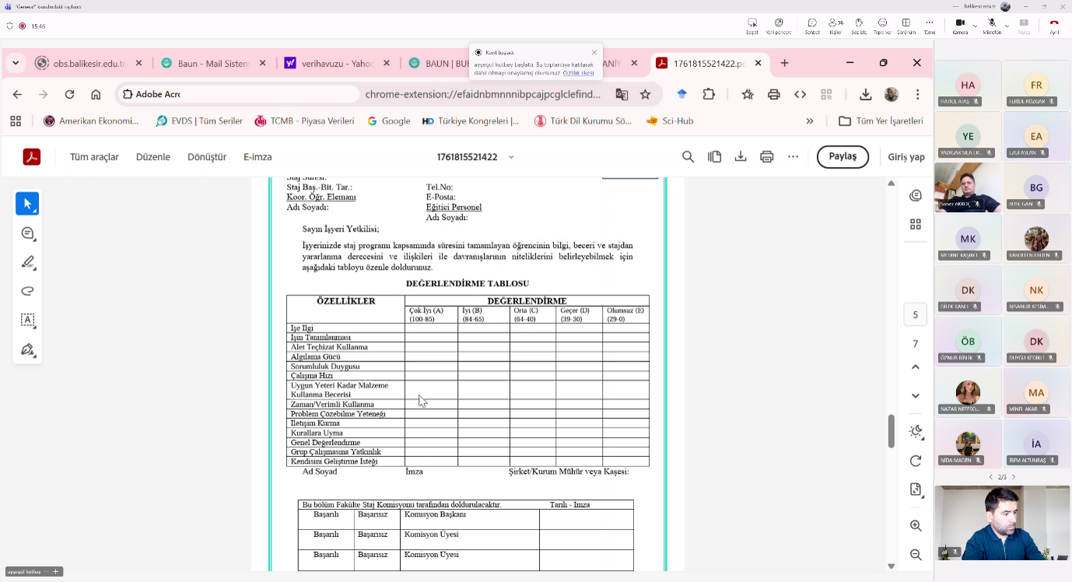The image size is (1072, 582).
Task: Switch to the obs.balikesir.edu.tr tab
Action: 90,63
